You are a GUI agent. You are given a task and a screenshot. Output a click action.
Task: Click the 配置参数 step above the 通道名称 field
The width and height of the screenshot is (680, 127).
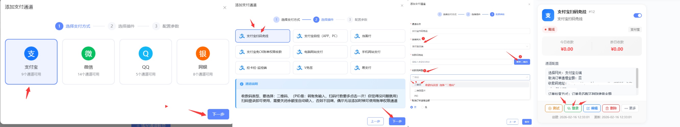(x=497, y=14)
